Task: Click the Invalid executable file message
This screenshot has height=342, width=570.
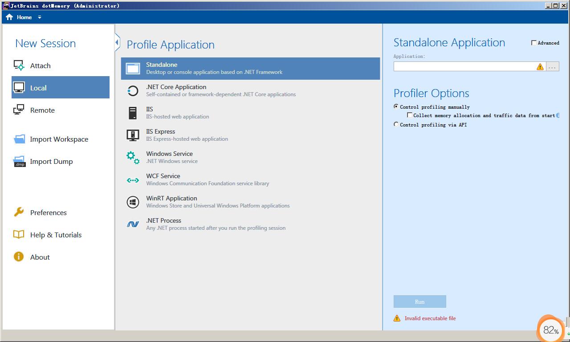Action: pos(430,318)
